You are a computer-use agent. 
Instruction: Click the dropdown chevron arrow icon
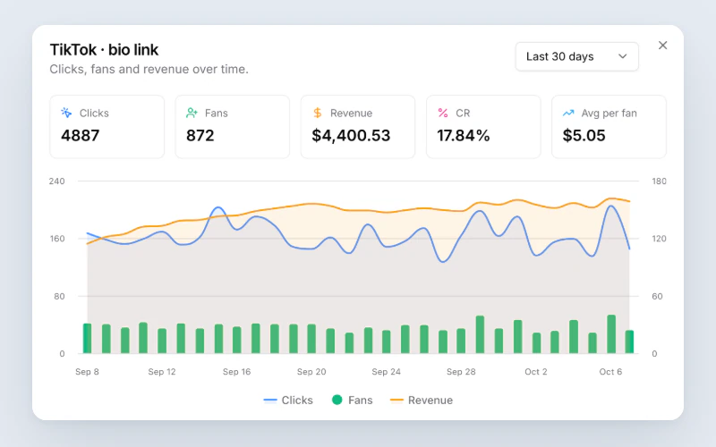622,56
